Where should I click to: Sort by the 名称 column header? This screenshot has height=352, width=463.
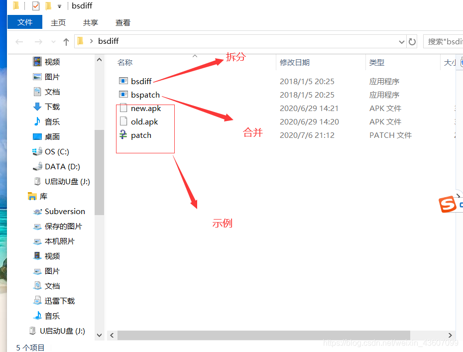[x=125, y=62]
